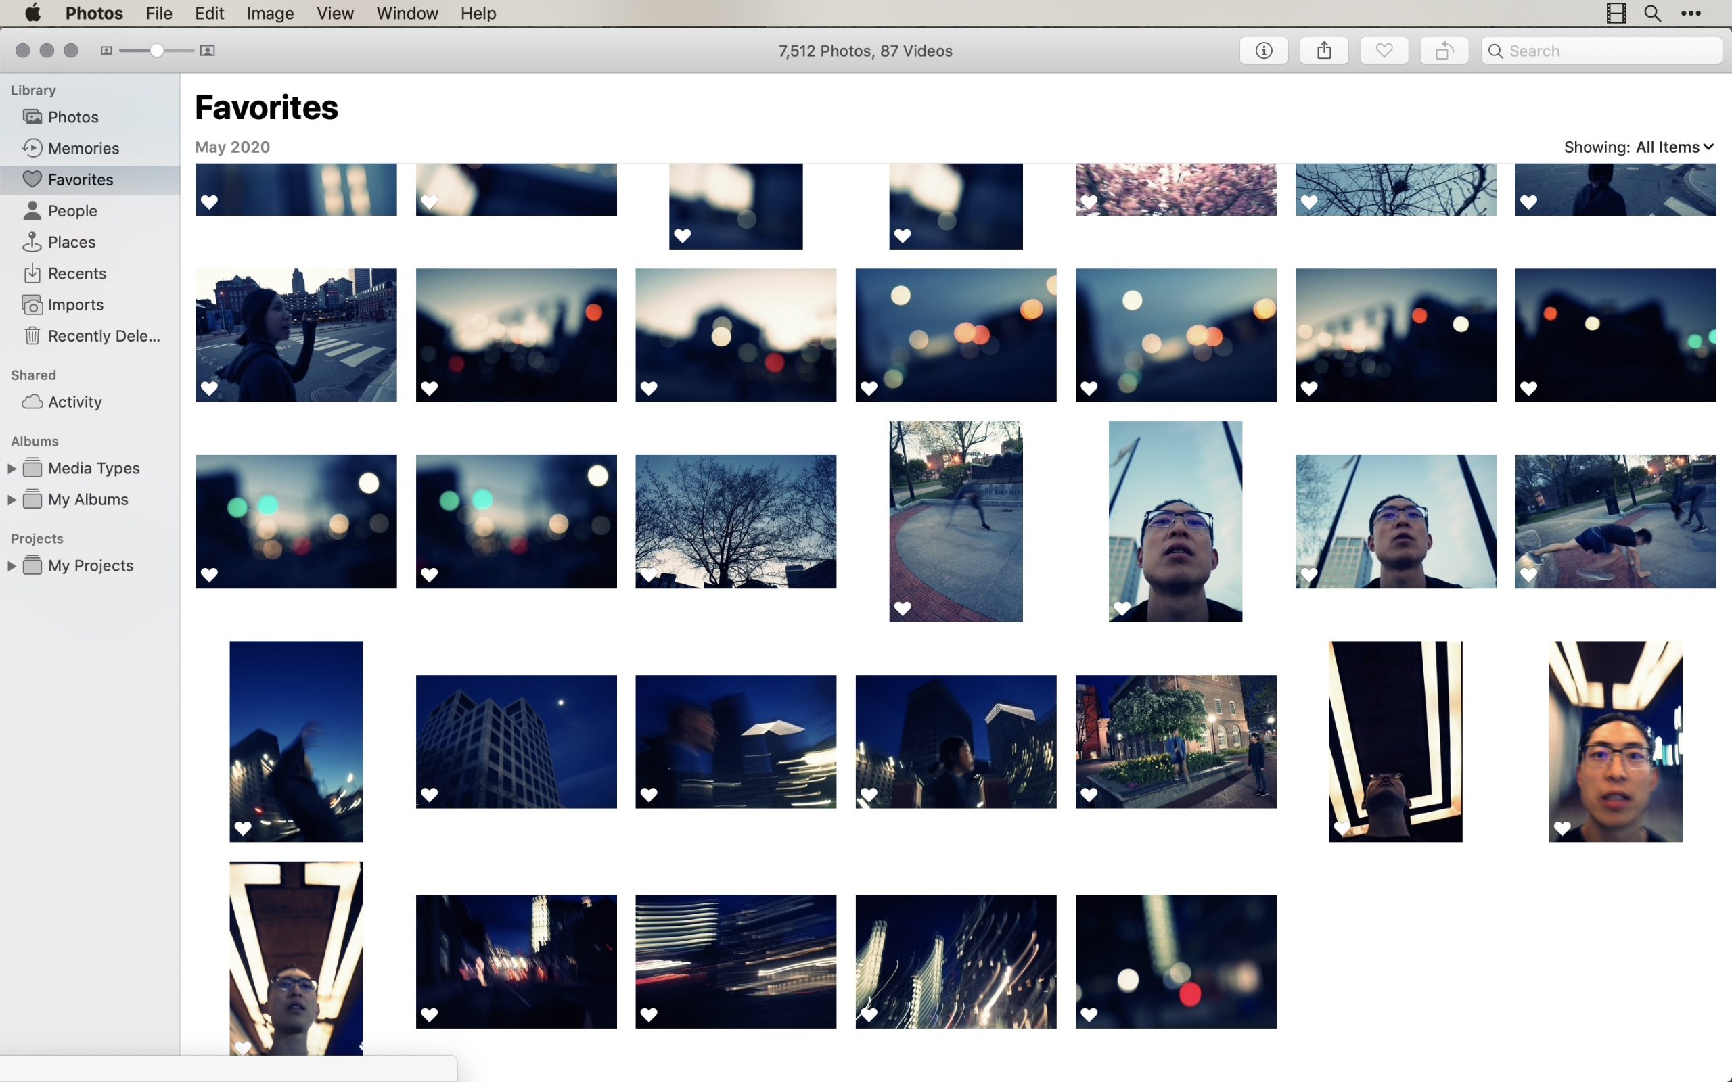Expand the Media Types folder

(12, 468)
